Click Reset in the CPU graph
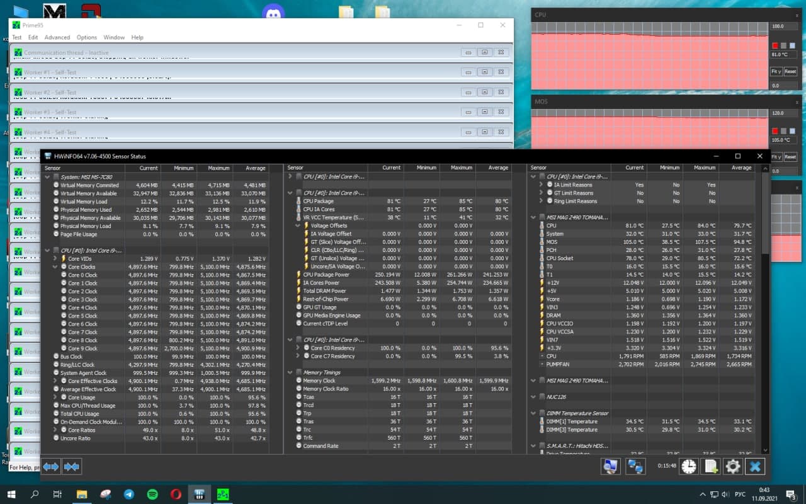Image resolution: width=806 pixels, height=504 pixels. pyautogui.click(x=790, y=72)
